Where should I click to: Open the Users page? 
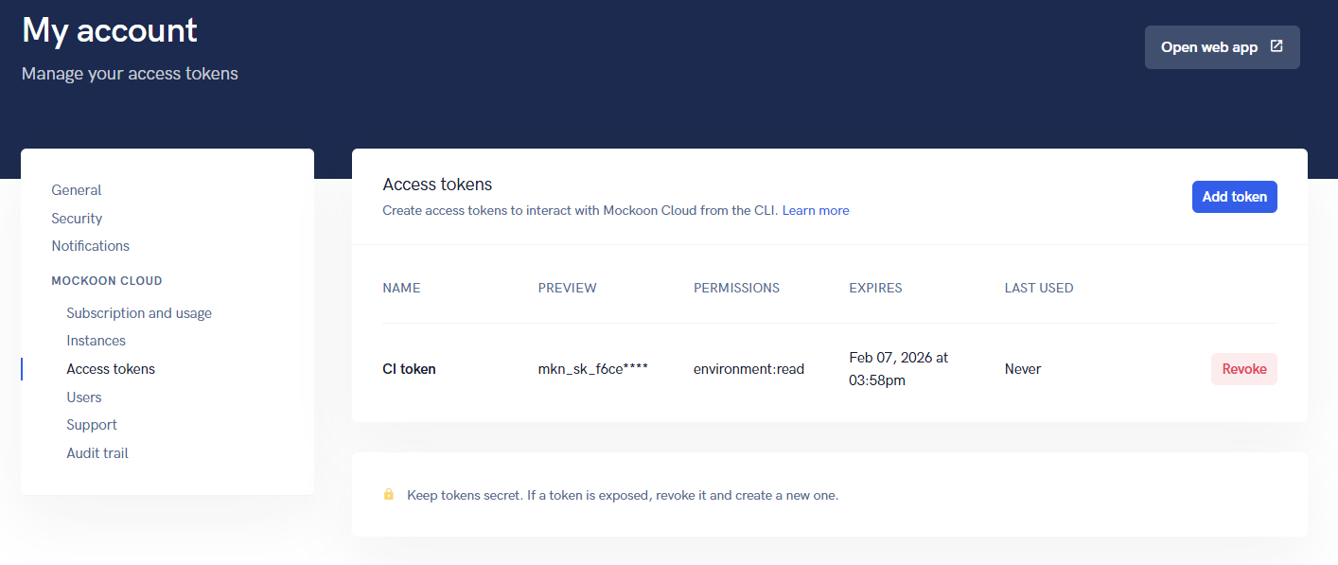coord(84,397)
